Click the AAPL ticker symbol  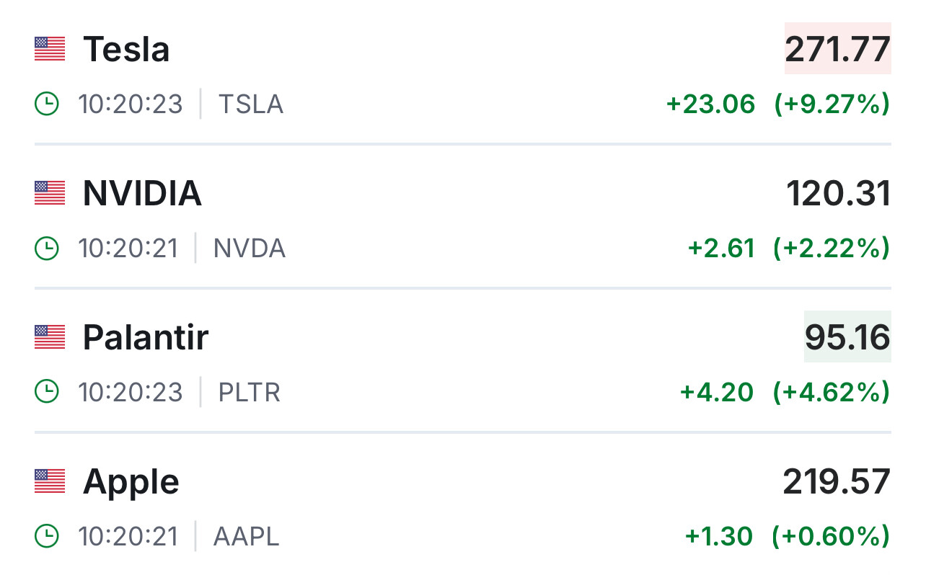246,537
